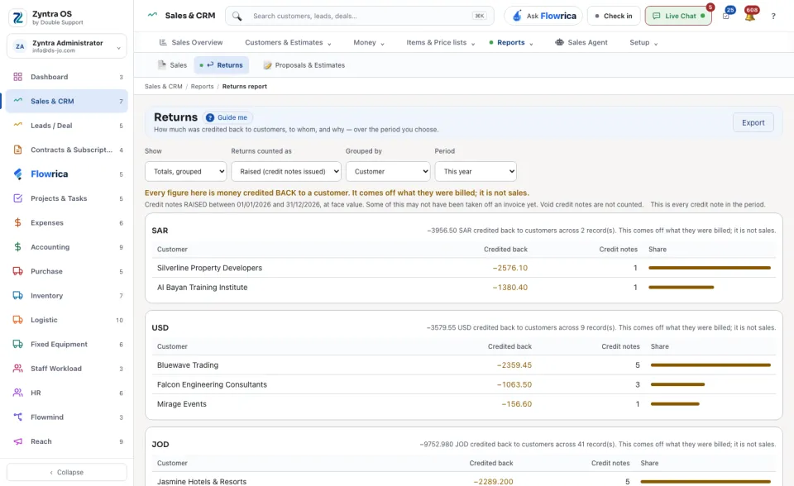The height and width of the screenshot is (486, 794).
Task: Open the tasks checklist icon in header
Action: [726, 17]
